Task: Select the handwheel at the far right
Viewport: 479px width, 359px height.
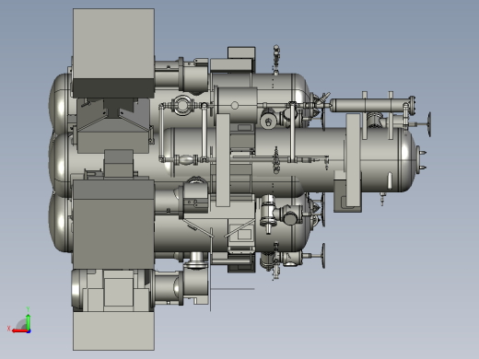Action: 428,124
